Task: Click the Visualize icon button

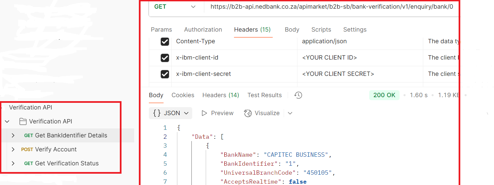Action: coord(248,113)
